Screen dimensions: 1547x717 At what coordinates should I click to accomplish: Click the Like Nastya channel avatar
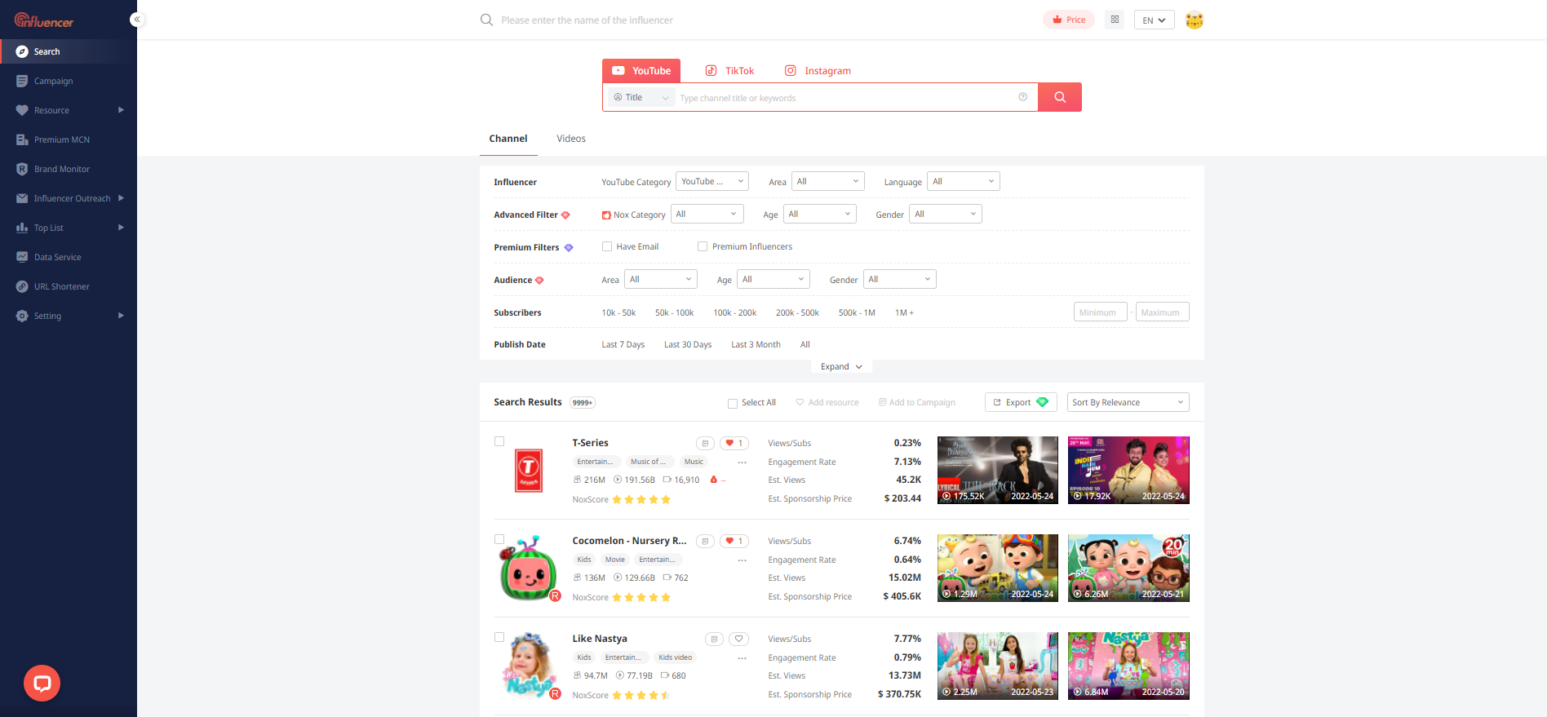pos(530,666)
